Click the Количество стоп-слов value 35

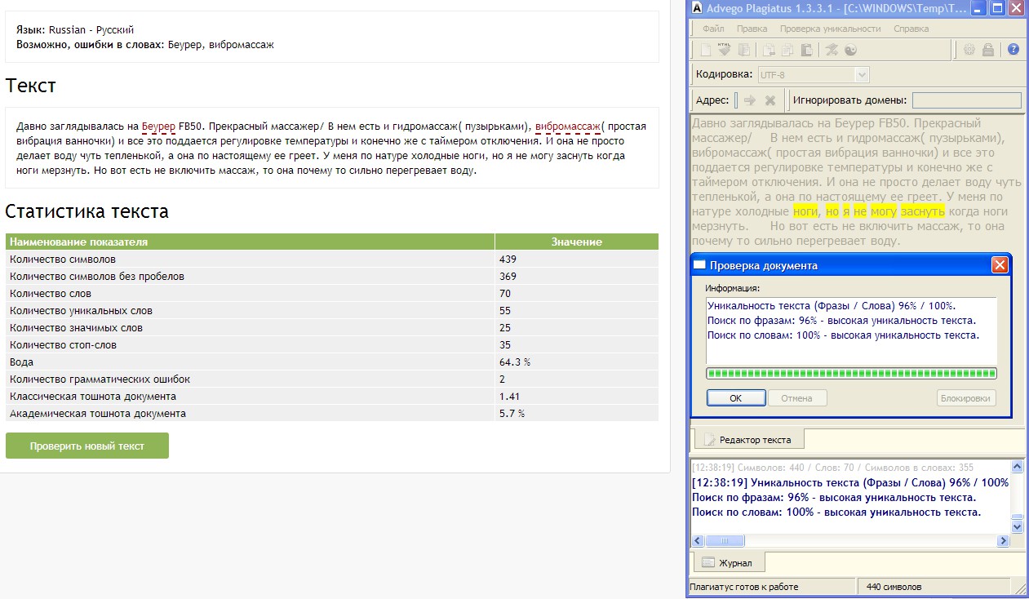505,345
